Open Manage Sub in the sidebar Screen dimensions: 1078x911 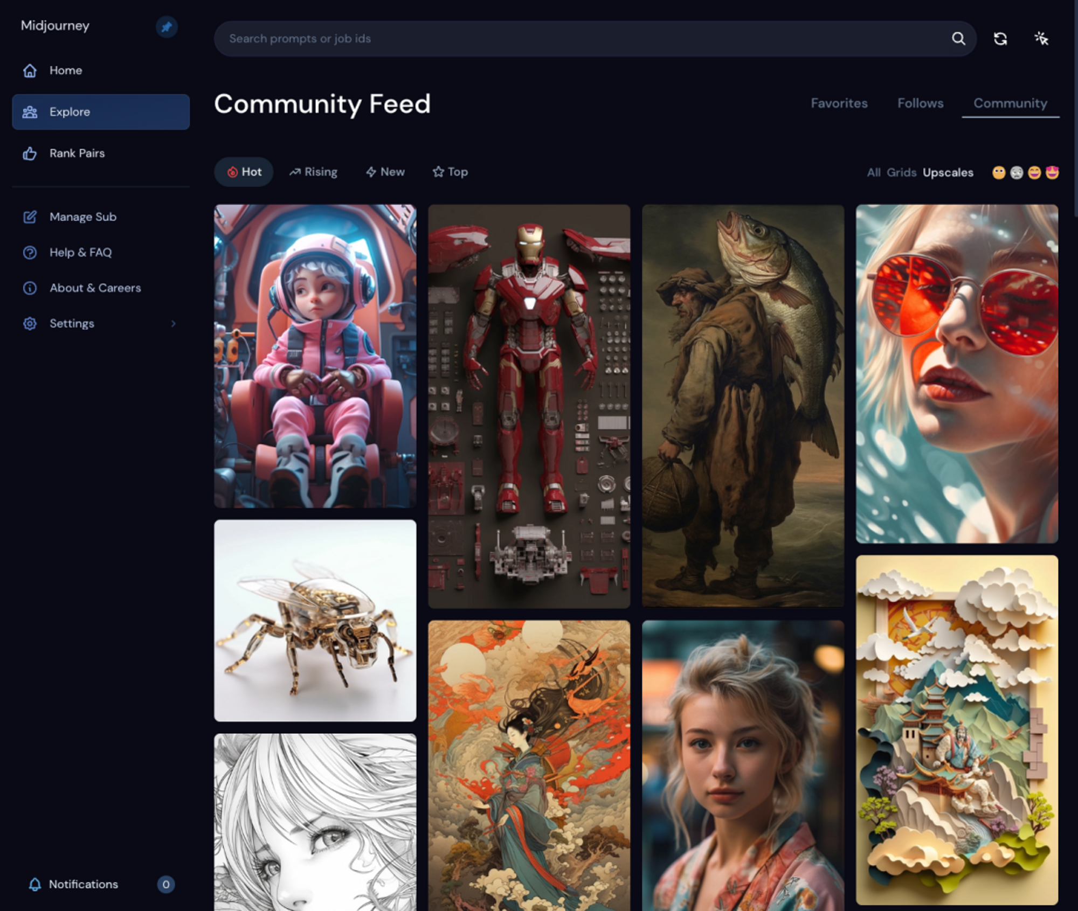(82, 217)
